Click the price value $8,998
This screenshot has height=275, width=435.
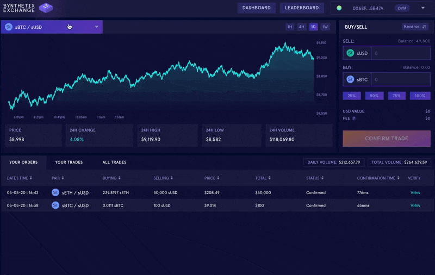click(17, 140)
